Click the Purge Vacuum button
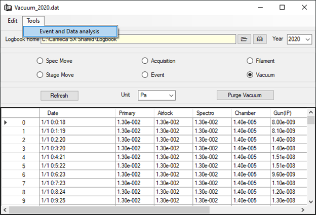 tap(245, 95)
